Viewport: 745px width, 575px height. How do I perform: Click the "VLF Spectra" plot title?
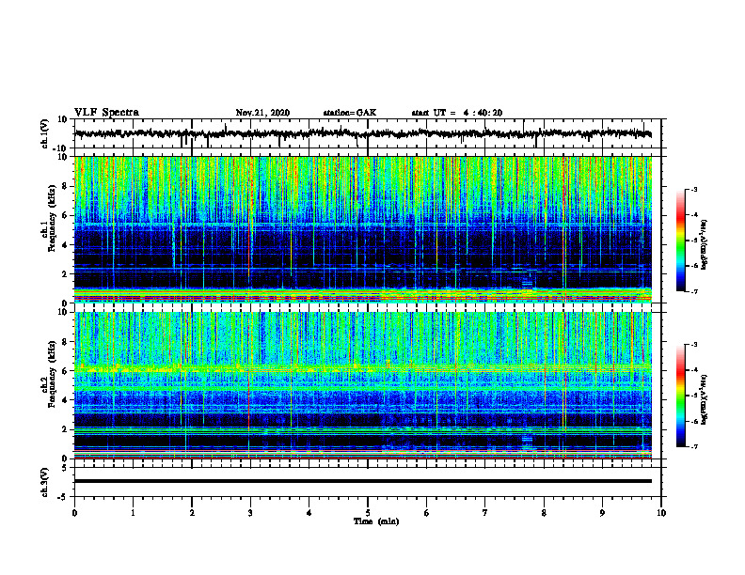(x=107, y=113)
